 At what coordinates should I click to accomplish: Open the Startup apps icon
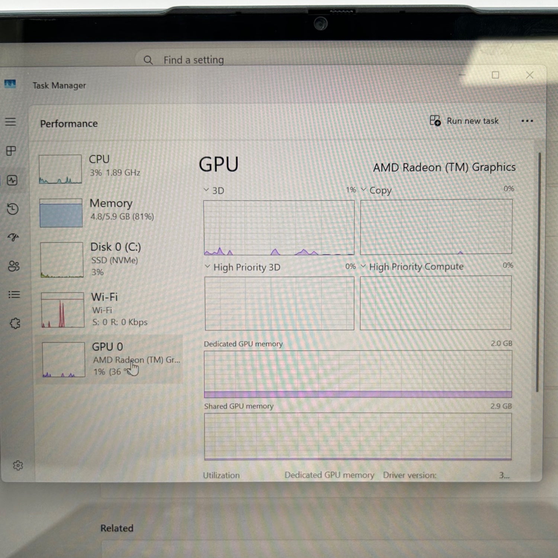[13, 237]
